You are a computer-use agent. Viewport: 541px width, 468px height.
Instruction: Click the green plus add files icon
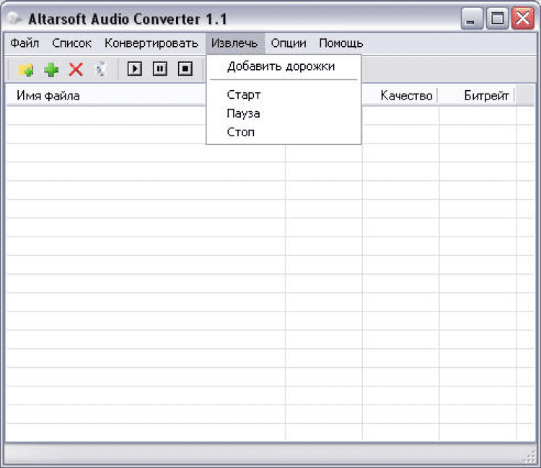[51, 69]
